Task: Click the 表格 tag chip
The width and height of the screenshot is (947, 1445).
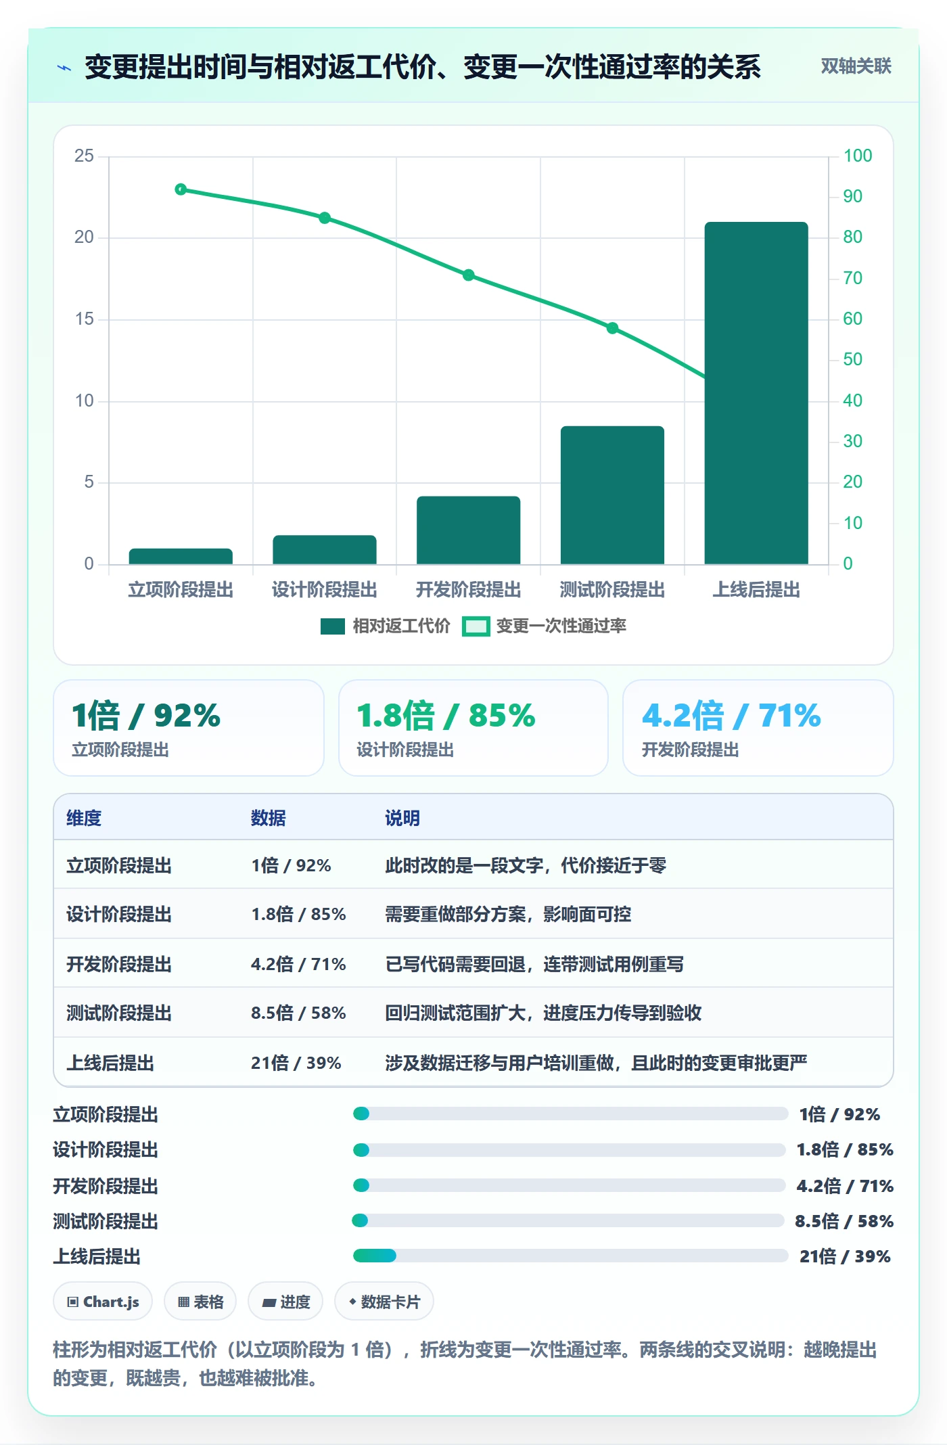Action: [x=200, y=1302]
